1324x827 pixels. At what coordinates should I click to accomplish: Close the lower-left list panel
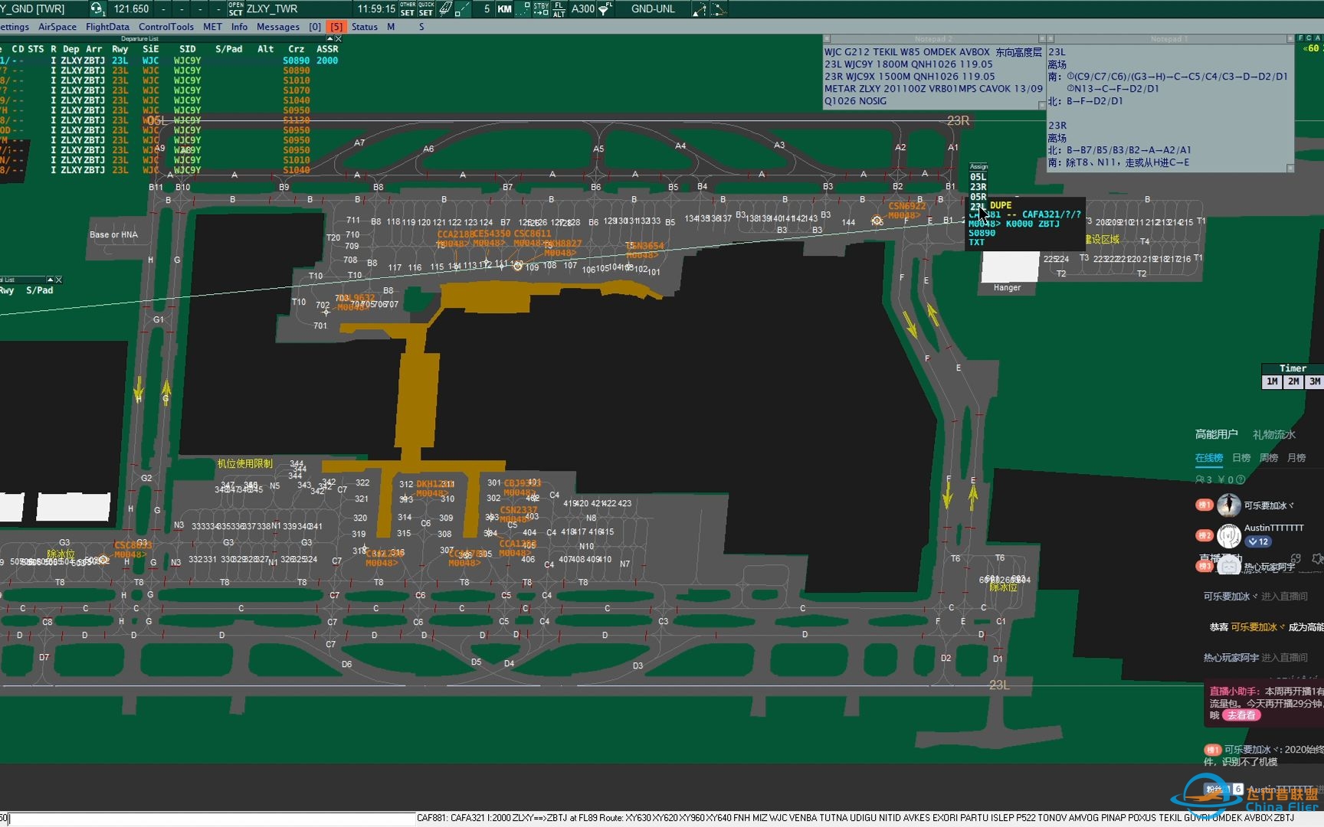[x=58, y=279]
